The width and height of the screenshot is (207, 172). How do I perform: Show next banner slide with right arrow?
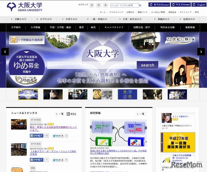point(201,52)
